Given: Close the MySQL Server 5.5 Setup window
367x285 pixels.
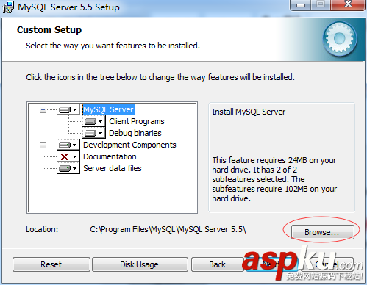Looking at the screenshot, I should pos(348,4).
